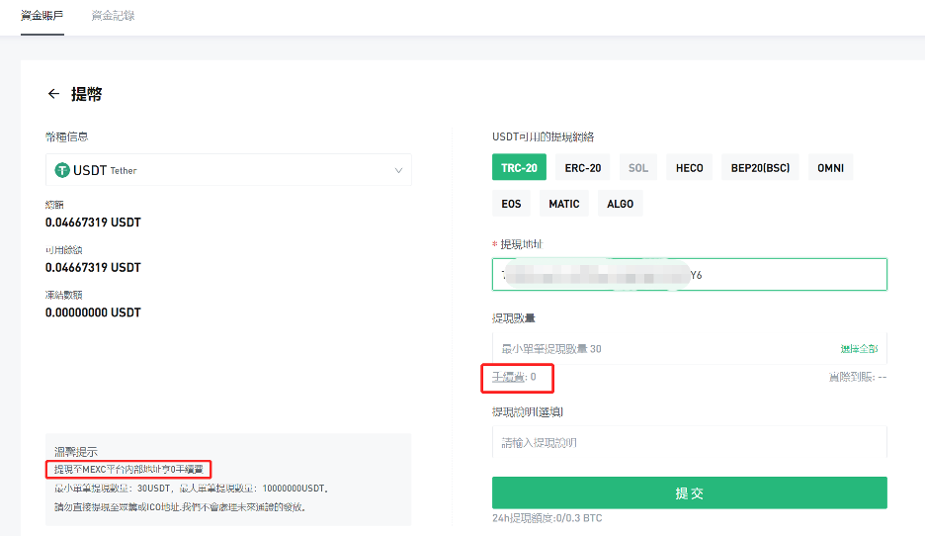Choose the SOL network option
The image size is (925, 536).
638,168
